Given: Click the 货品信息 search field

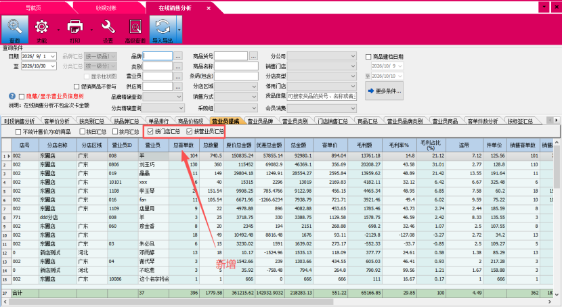Looking at the screenshot, I should coord(322,96).
